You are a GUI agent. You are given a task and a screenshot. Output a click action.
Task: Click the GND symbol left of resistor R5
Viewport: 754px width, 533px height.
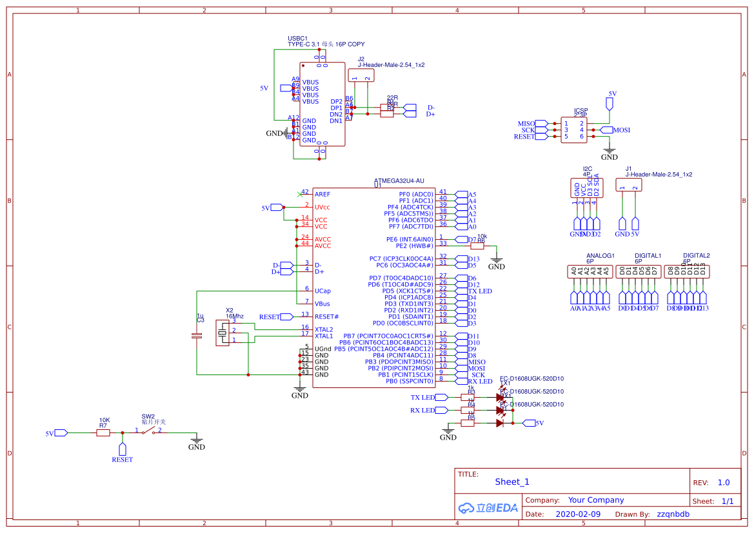pos(448,432)
